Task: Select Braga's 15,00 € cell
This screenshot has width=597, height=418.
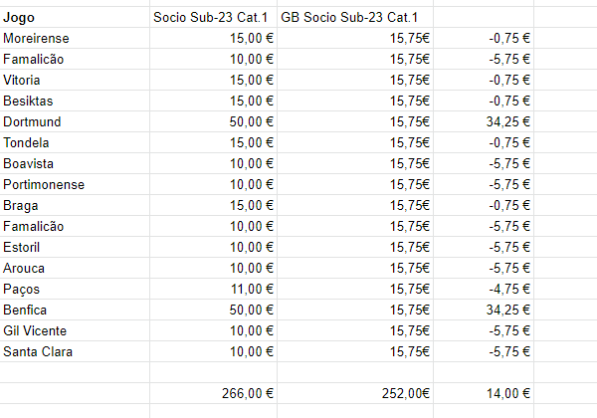Action: 214,206
